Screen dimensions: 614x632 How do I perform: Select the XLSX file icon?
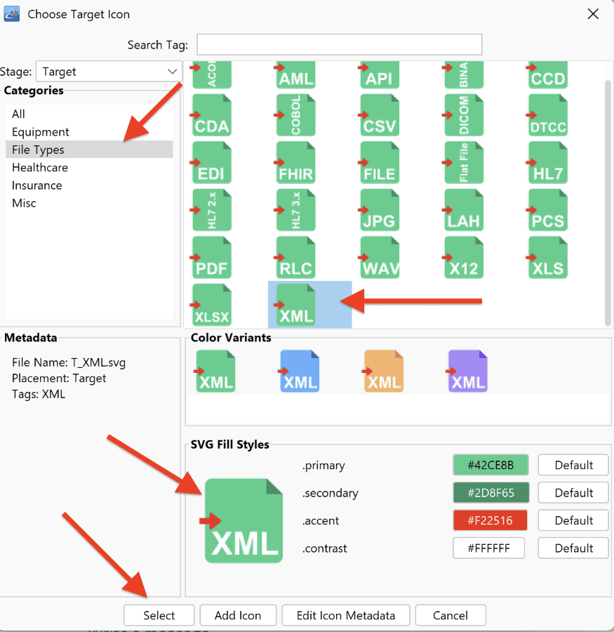pyautogui.click(x=211, y=305)
